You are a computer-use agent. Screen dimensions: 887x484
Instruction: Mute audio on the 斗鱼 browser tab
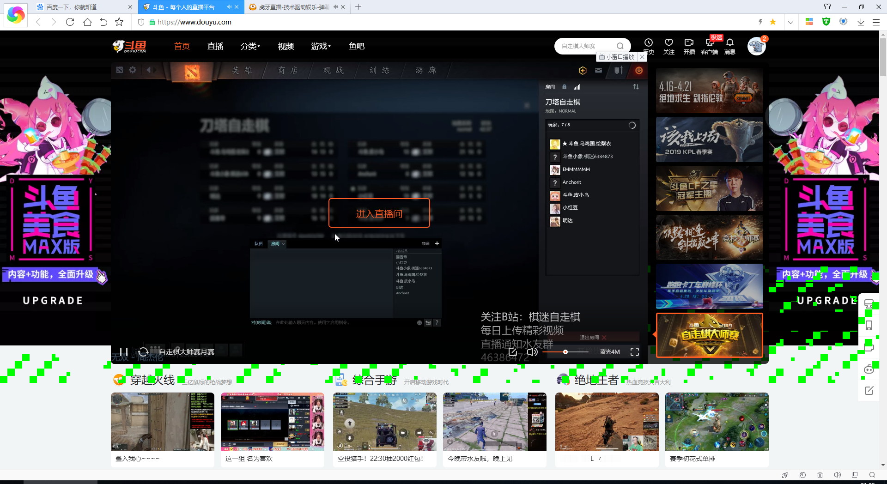pyautogui.click(x=229, y=7)
